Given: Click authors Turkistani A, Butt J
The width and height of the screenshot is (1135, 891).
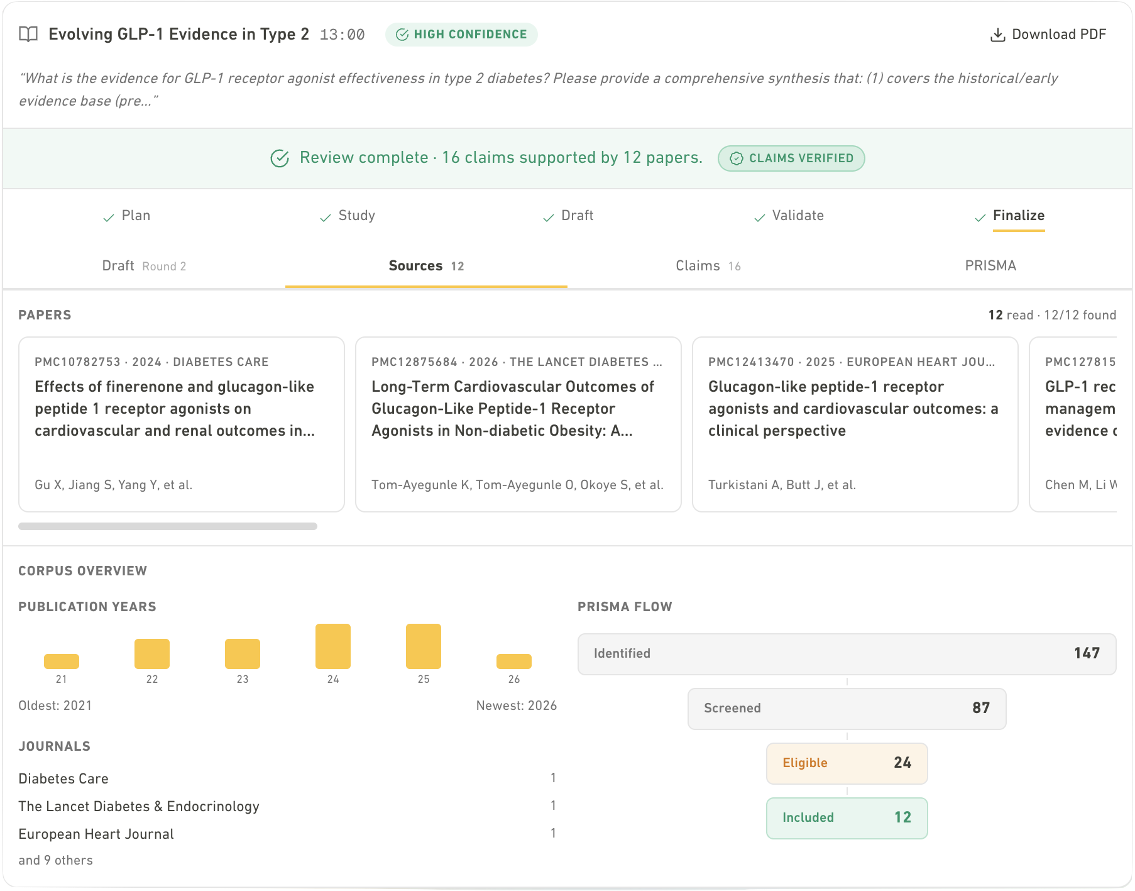Looking at the screenshot, I should pos(782,485).
